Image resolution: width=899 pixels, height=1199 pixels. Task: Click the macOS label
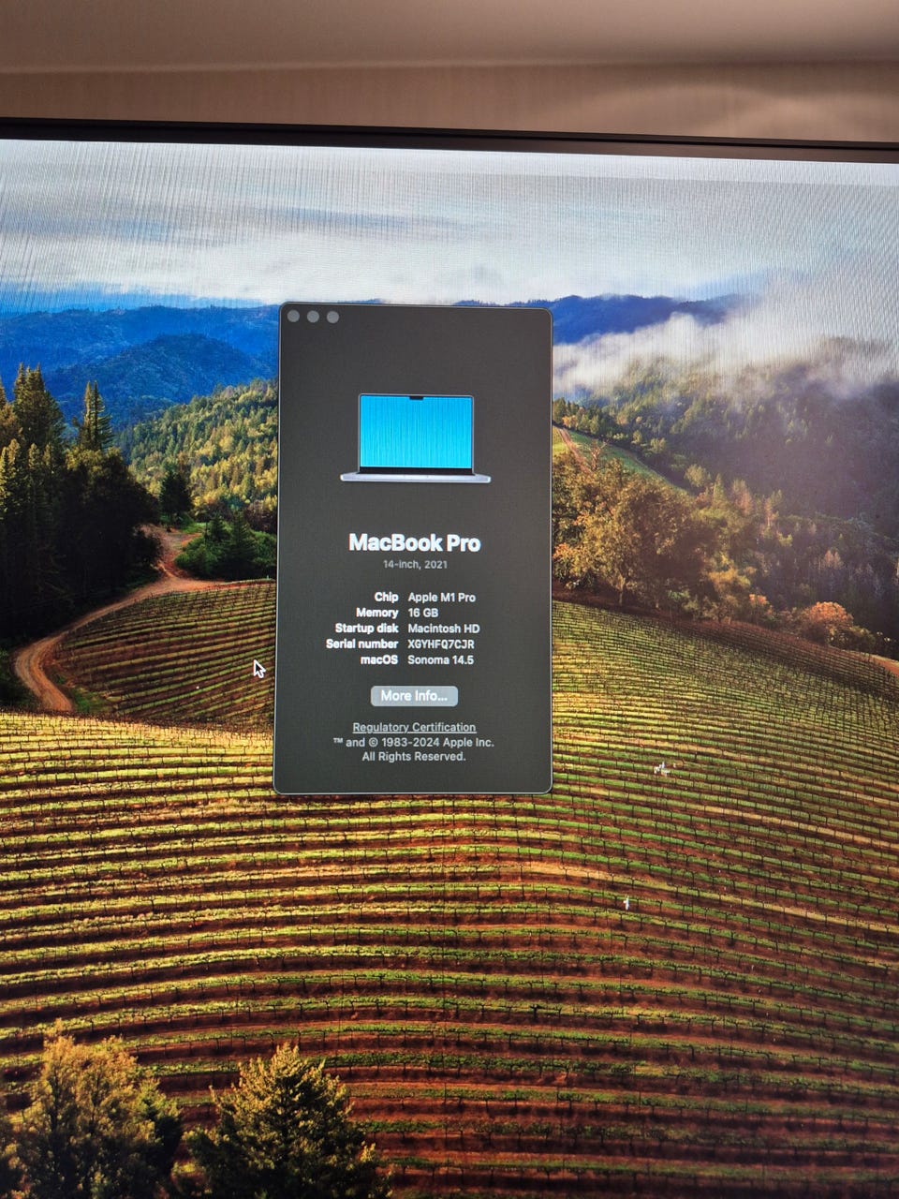pos(379,660)
